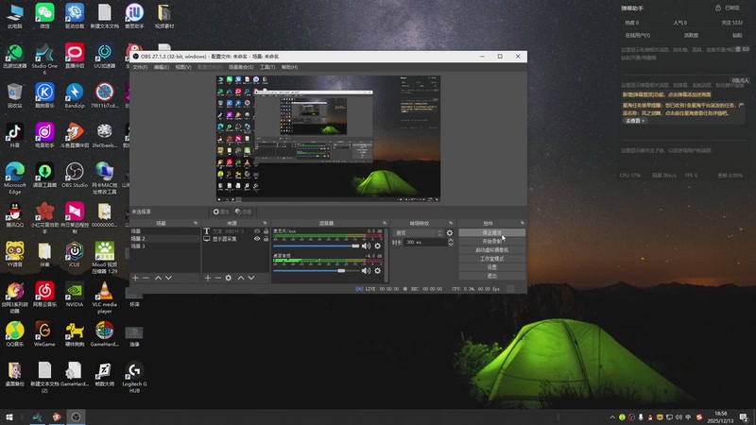Click the 开始录制 start recording button
Screen dimensions: 756x425
click(491, 242)
